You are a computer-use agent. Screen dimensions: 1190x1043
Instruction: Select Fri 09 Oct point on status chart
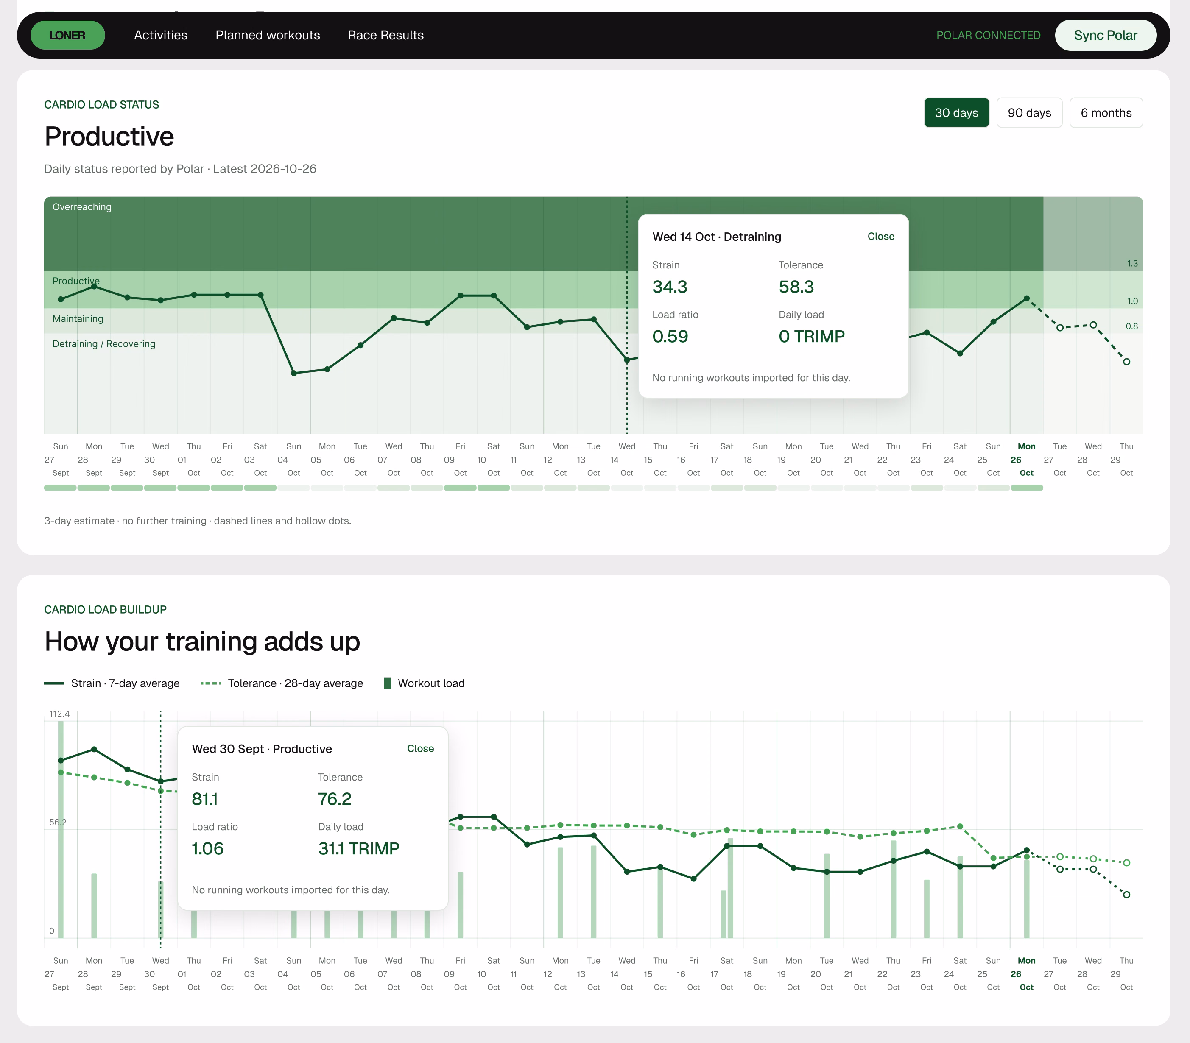point(461,296)
